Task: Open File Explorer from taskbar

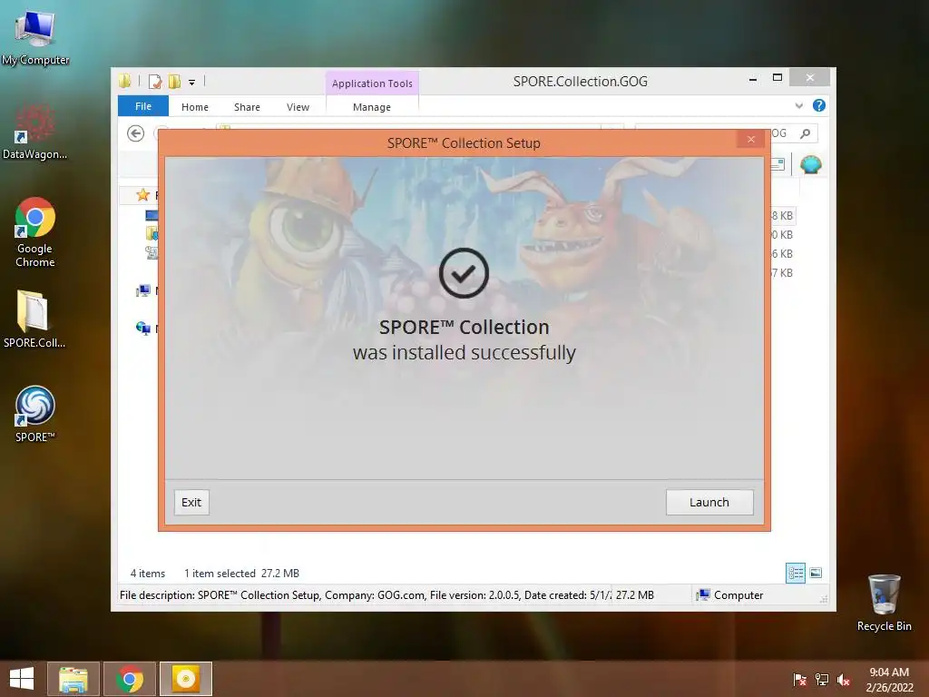Action: [x=73, y=679]
